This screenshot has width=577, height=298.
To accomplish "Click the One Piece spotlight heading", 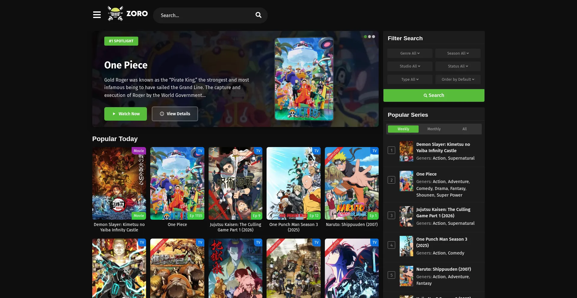I will (x=126, y=65).
